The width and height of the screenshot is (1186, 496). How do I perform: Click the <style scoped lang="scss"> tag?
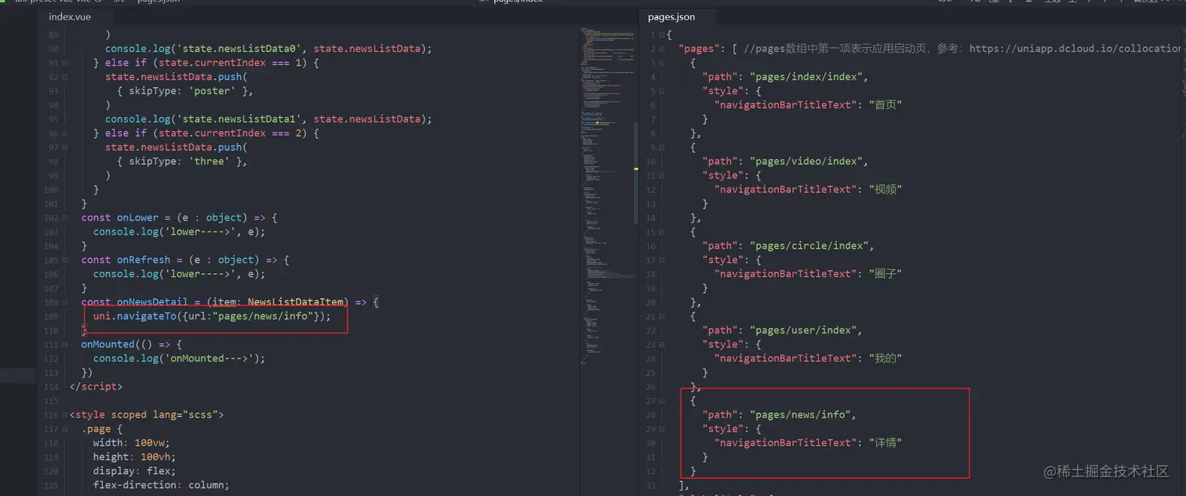(x=147, y=414)
